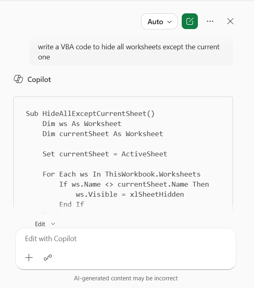This screenshot has height=288, width=254.
Task: Click the plus add content icon
Action: (x=29, y=258)
